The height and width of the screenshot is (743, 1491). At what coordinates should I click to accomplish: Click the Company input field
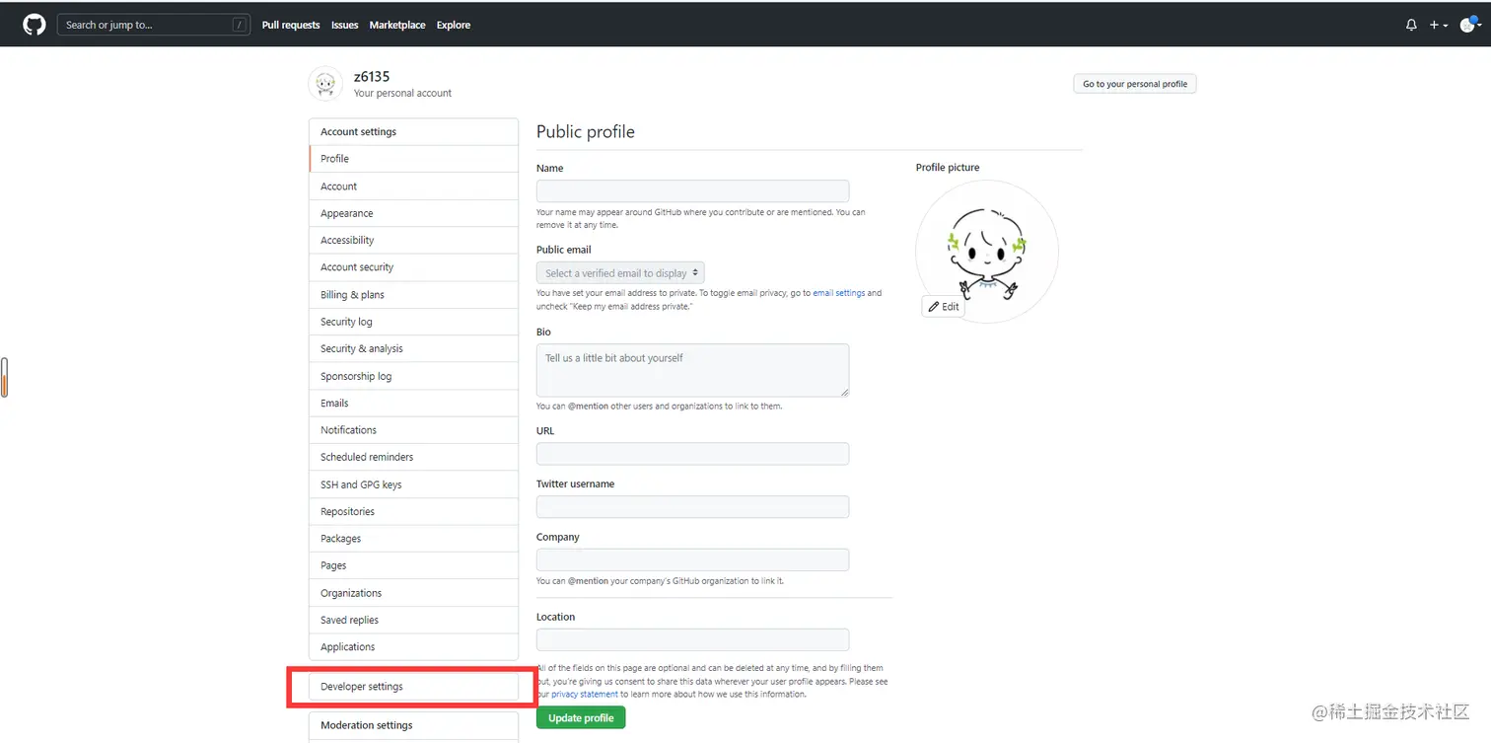pyautogui.click(x=692, y=560)
